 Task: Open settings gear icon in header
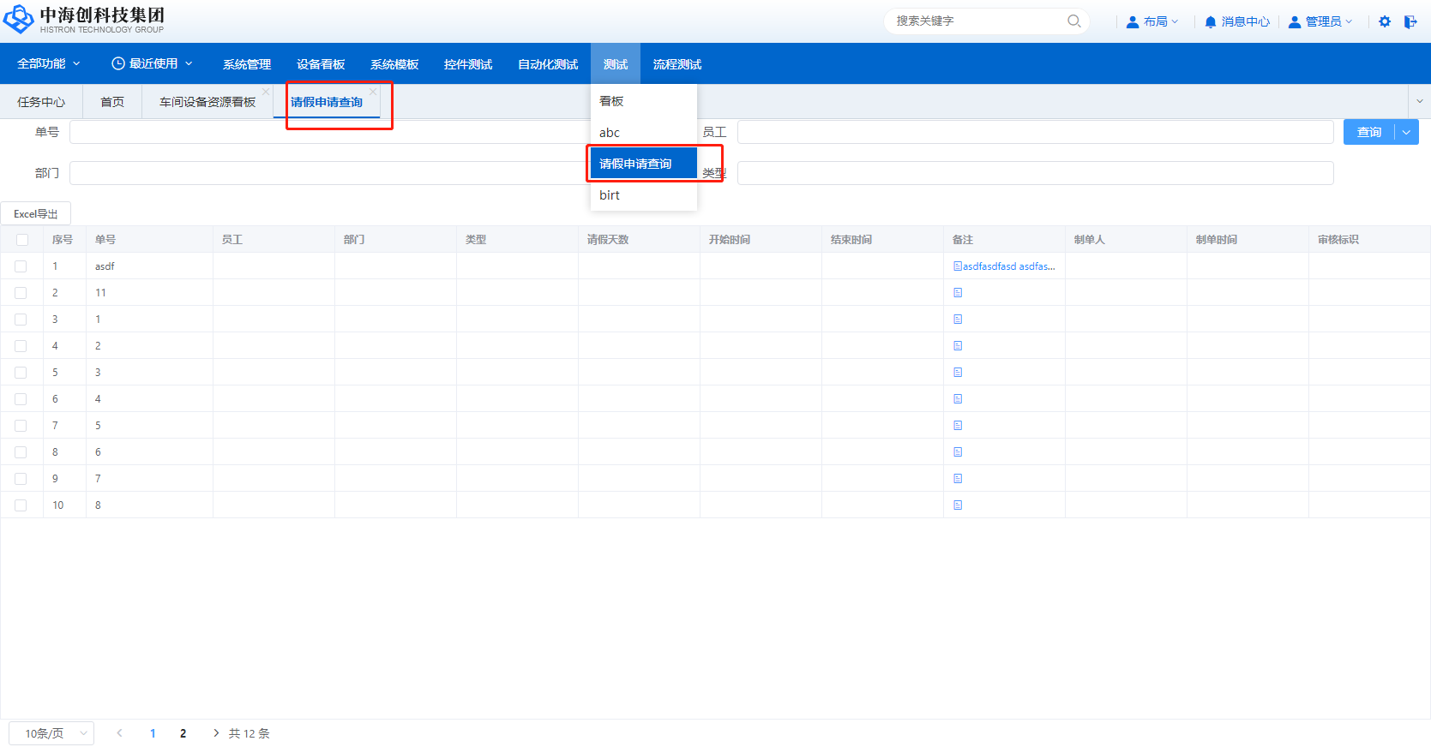coord(1385,21)
